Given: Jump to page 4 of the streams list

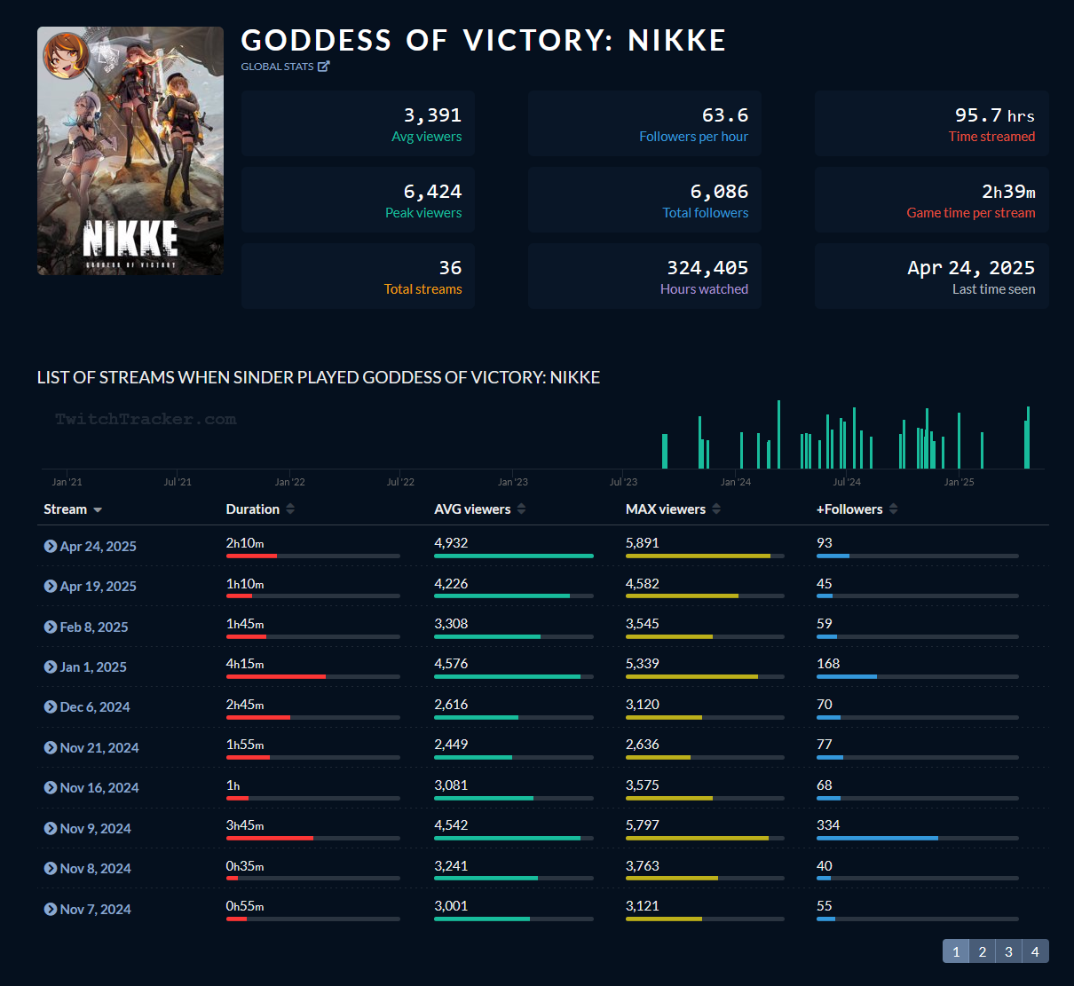Looking at the screenshot, I should pos(1035,951).
